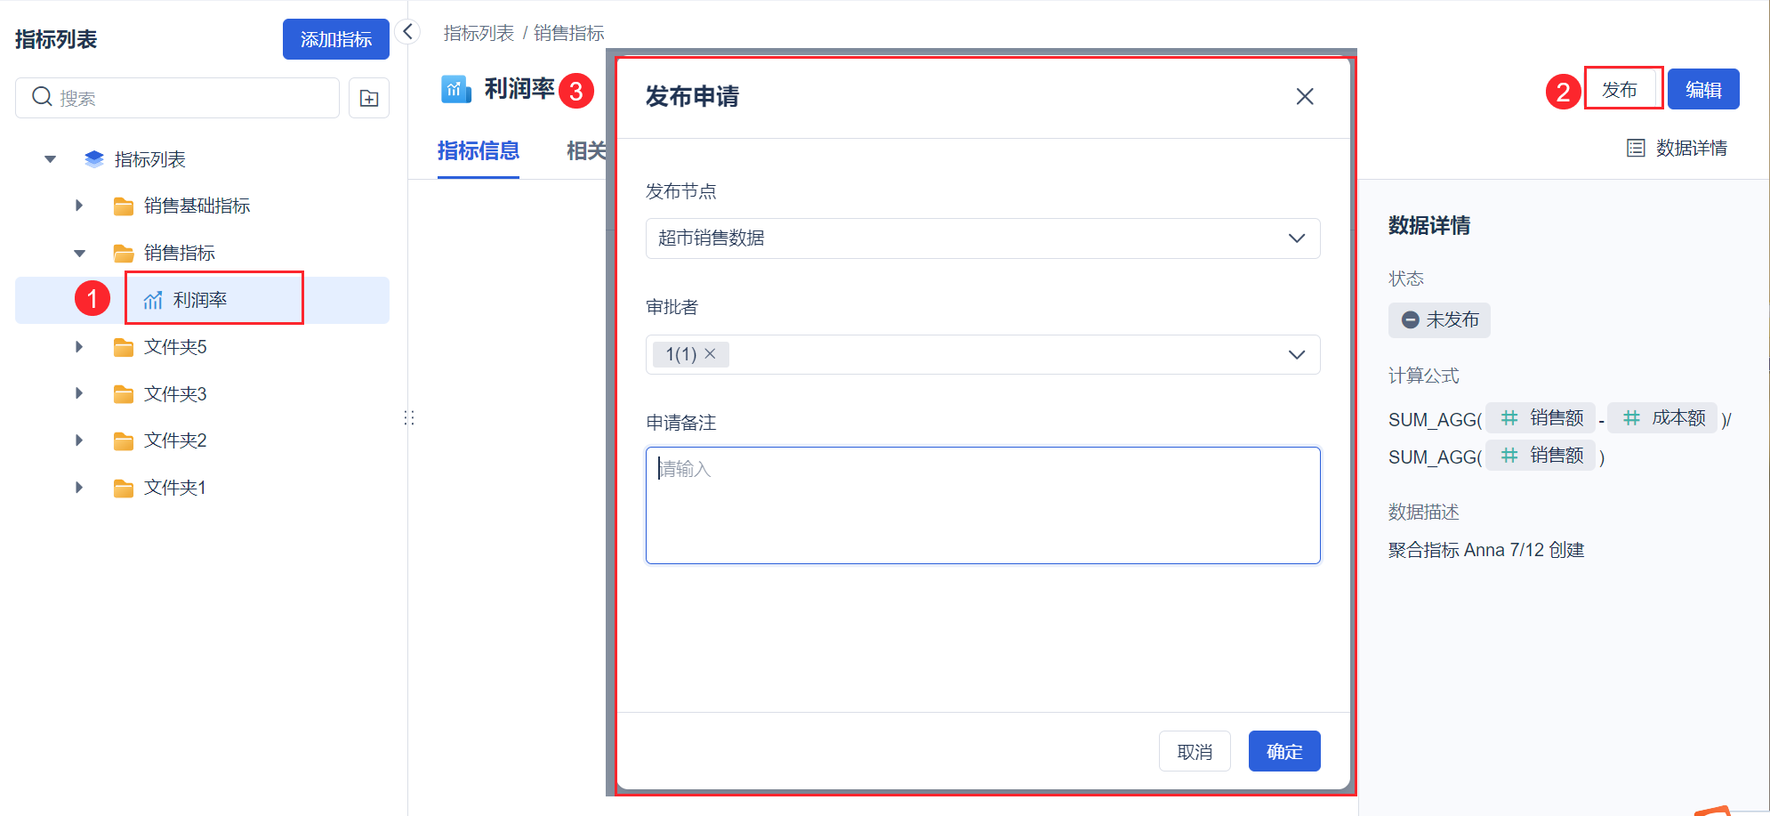Screen dimensions: 1770x816
Task: Click the 添加指标 button
Action: coord(335,39)
